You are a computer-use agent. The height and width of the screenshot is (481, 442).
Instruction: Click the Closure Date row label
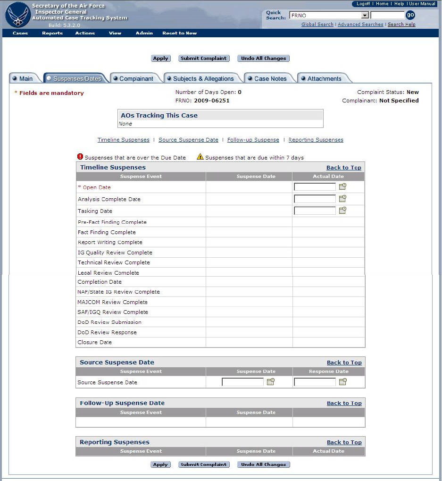pos(95,342)
